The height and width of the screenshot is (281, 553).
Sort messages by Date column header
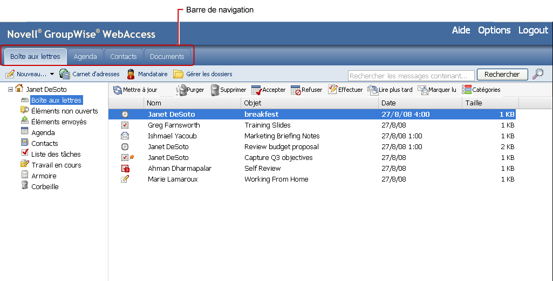pos(420,103)
